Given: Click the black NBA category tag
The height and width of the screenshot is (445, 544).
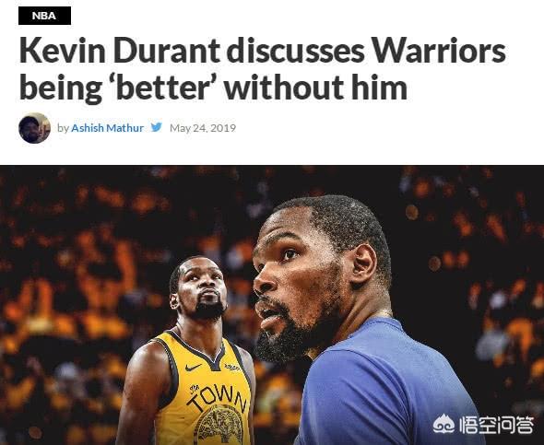Looking at the screenshot, I should click(44, 16).
